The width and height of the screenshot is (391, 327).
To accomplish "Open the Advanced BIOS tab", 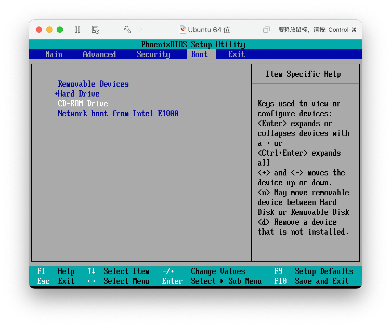I will tap(99, 54).
